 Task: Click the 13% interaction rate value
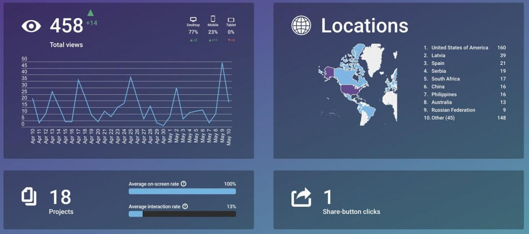pos(231,207)
